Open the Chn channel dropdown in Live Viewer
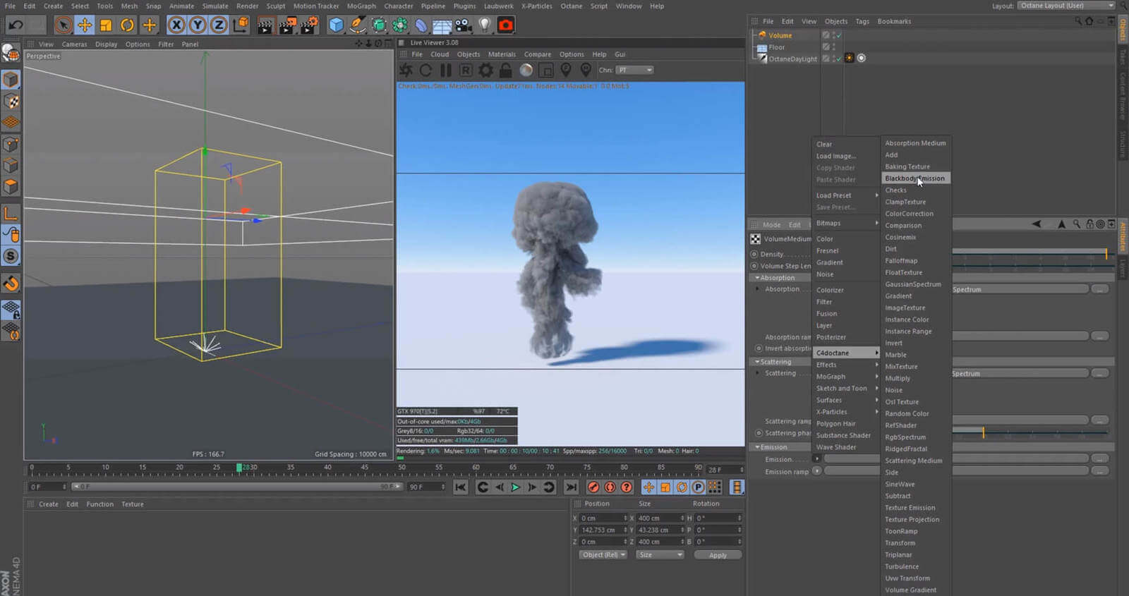The image size is (1129, 596). (634, 70)
